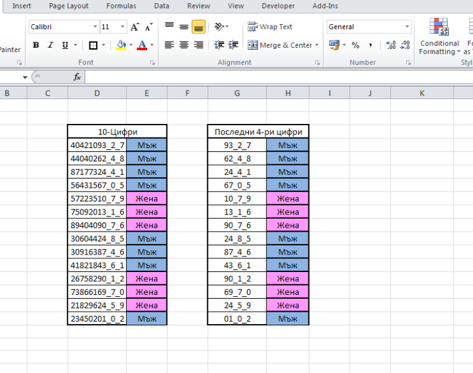Align text left
473x373 pixels.
pyautogui.click(x=169, y=45)
